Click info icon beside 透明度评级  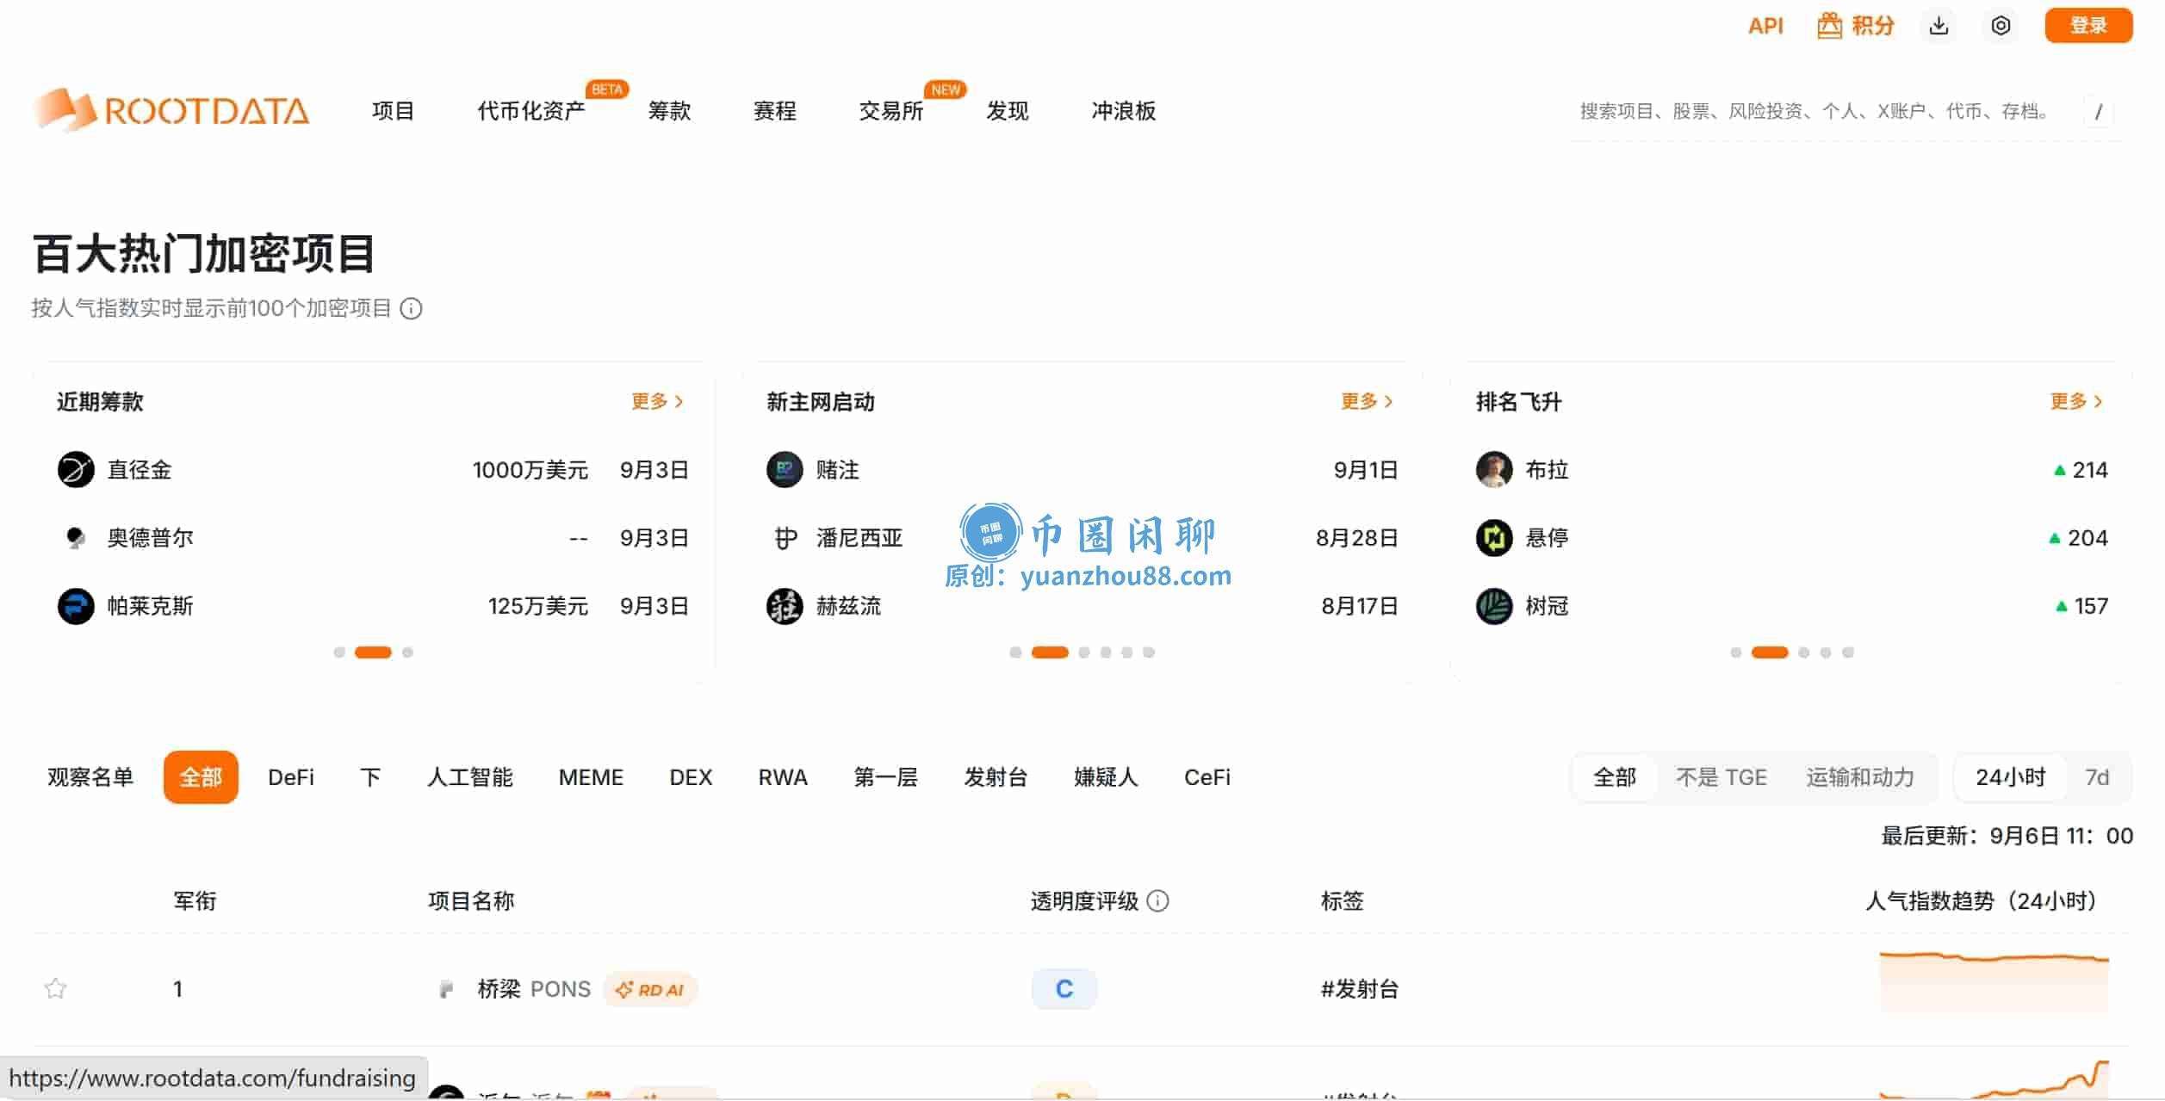(x=1158, y=901)
